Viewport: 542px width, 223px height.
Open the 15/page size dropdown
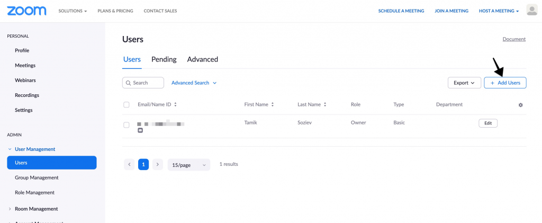click(188, 165)
